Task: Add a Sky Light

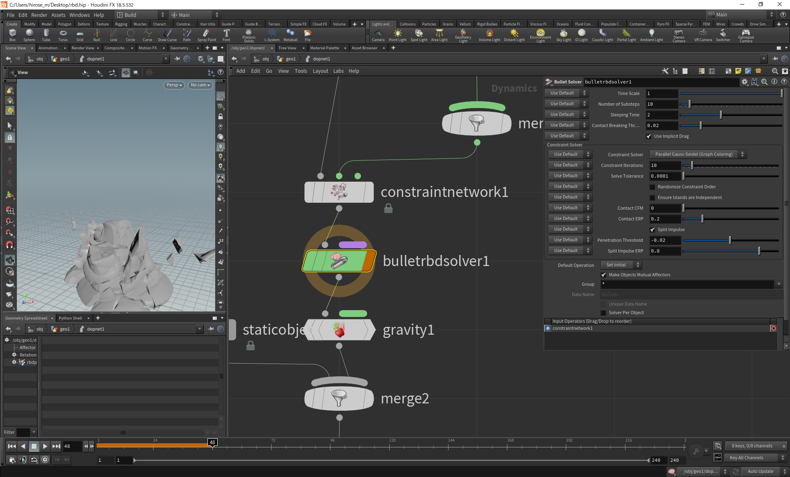Action: tap(564, 35)
